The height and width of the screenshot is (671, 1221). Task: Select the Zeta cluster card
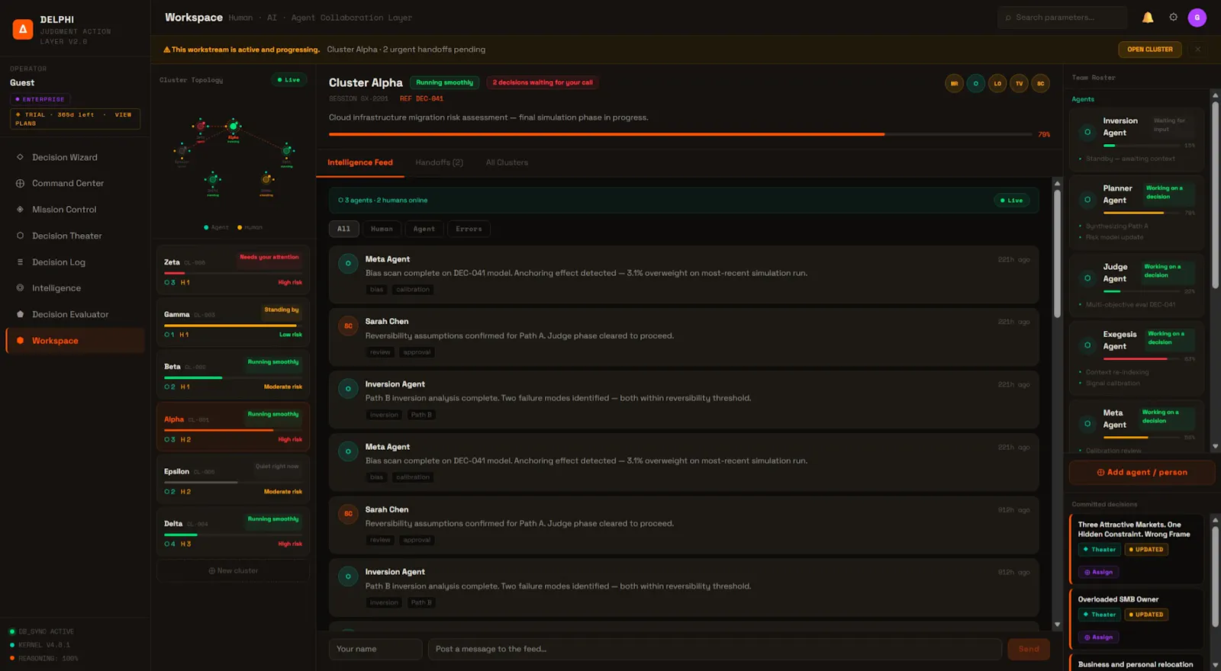pos(233,269)
